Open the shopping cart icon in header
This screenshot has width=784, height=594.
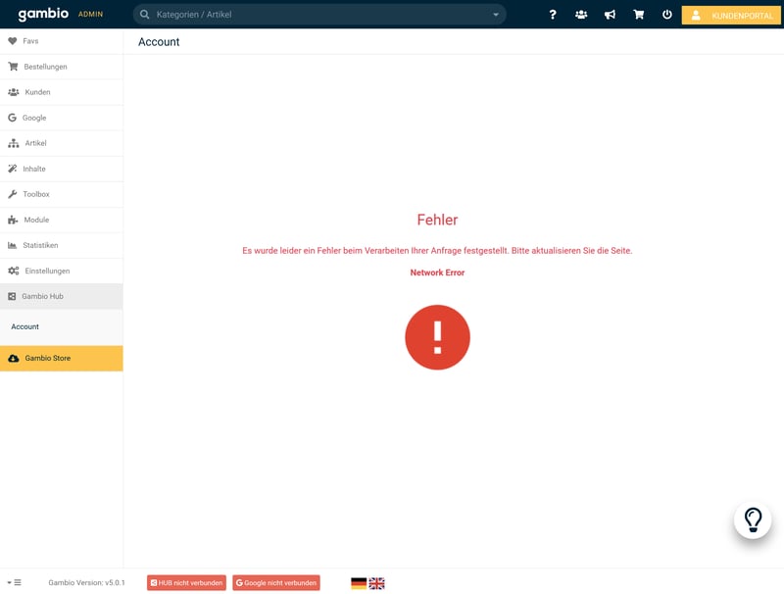639,15
